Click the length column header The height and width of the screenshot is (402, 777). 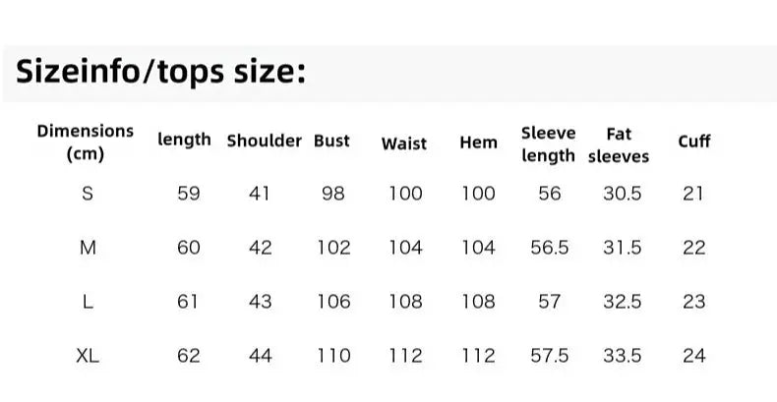184,140
